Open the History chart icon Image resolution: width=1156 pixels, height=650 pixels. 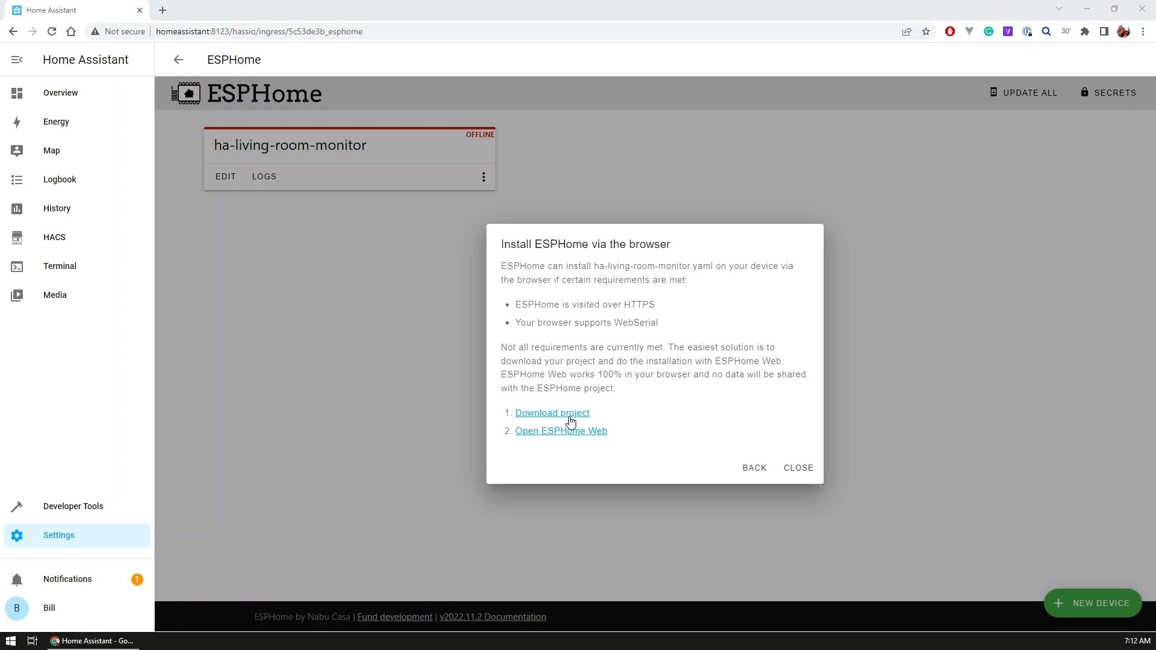[x=17, y=208]
